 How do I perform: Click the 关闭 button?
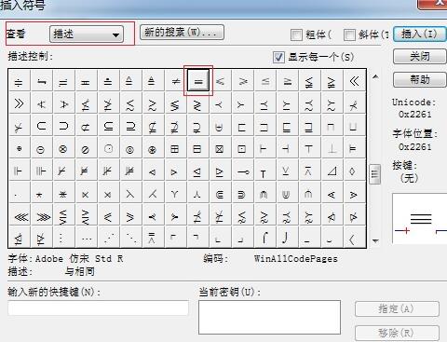tap(419, 57)
